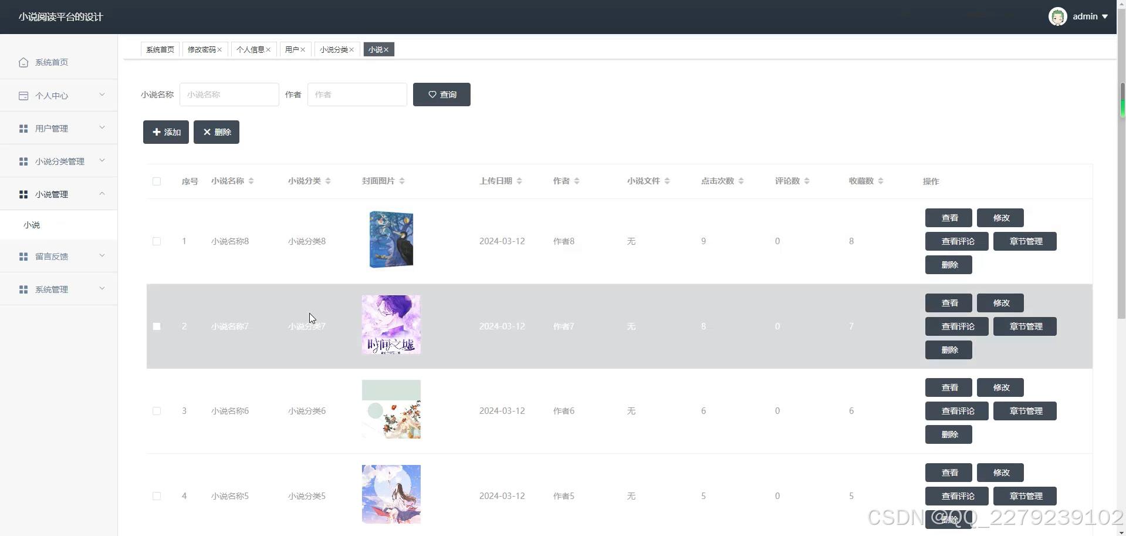Viewport: 1126px width, 536px height.
Task: Click the plus icon on the 添加 button
Action: [155, 132]
